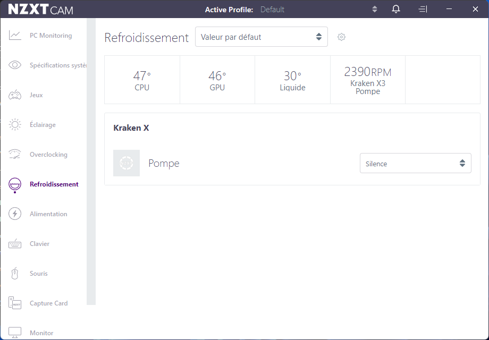The width and height of the screenshot is (489, 340).
Task: Click the sidebar vertical scrollbar
Action: [91, 159]
